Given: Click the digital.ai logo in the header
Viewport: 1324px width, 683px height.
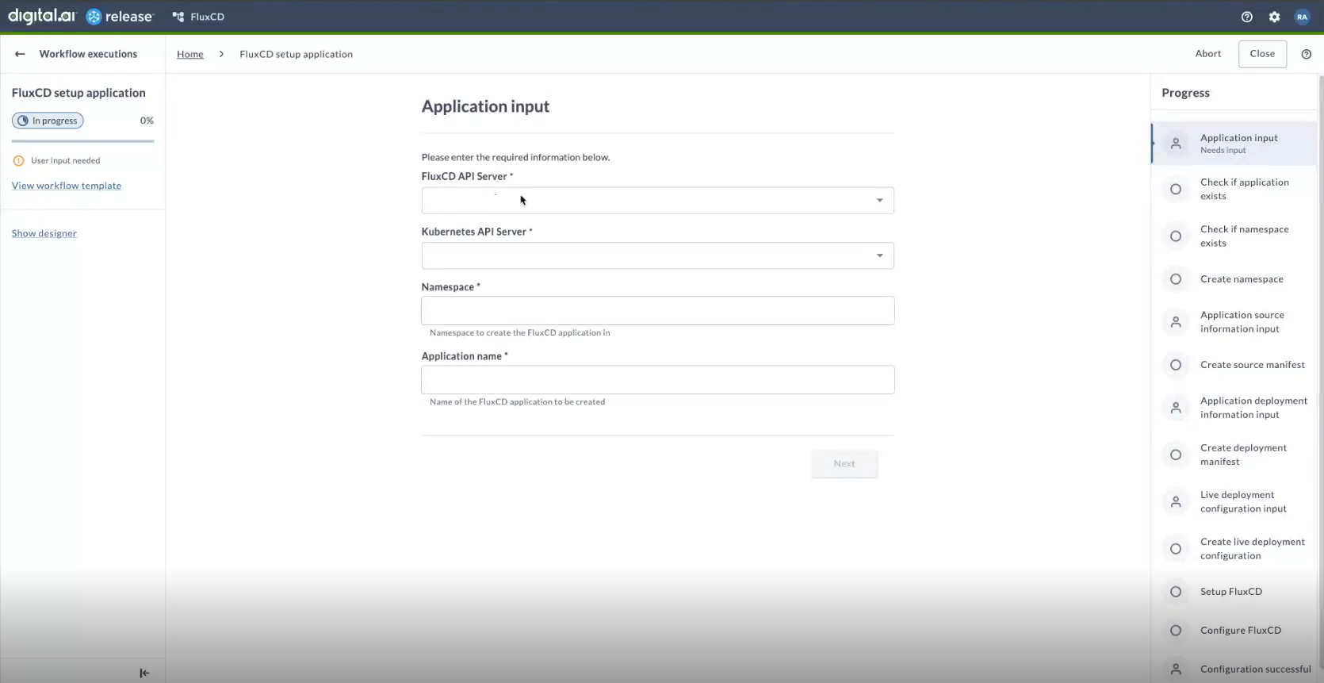Looking at the screenshot, I should point(41,16).
